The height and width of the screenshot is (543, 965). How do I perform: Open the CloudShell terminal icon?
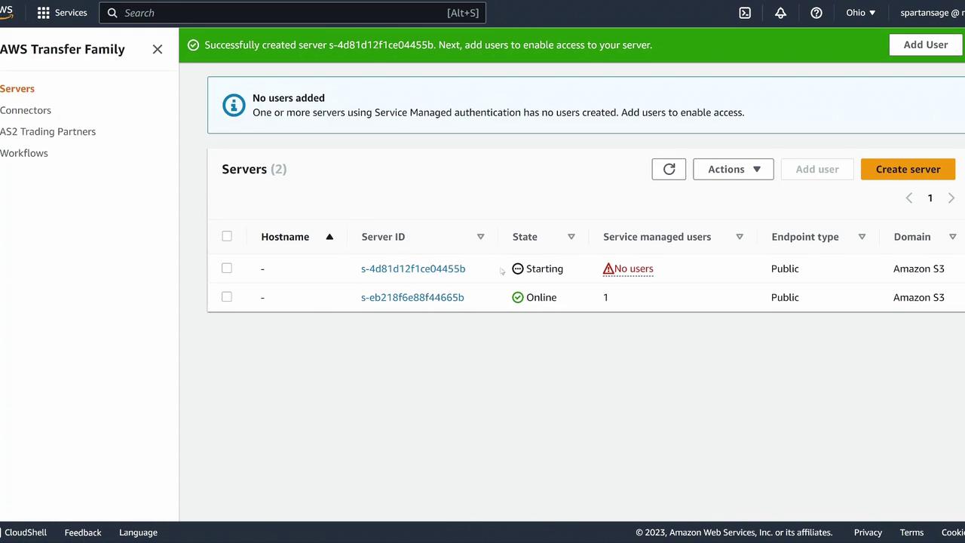coord(745,13)
